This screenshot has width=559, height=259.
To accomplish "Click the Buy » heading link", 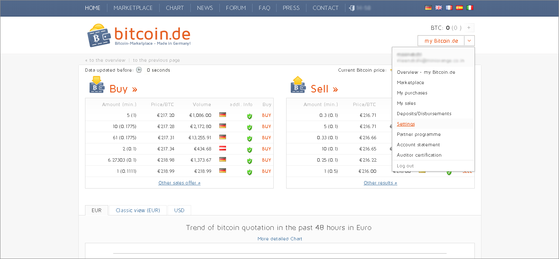I will [124, 89].
